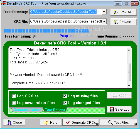Image resolution: width=140 pixels, height=129 pixels.
Task: Click the 'Files Remaining: 84' status text
Action: pos(21,36)
